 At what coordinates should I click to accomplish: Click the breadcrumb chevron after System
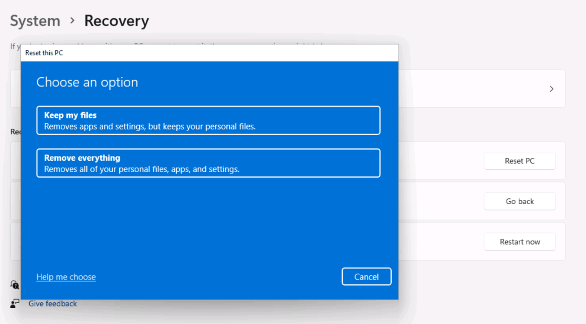click(72, 21)
